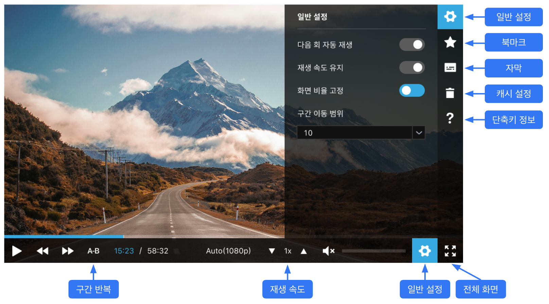Click the seek range field showing 10
This screenshot has height=304, width=549.
[355, 133]
